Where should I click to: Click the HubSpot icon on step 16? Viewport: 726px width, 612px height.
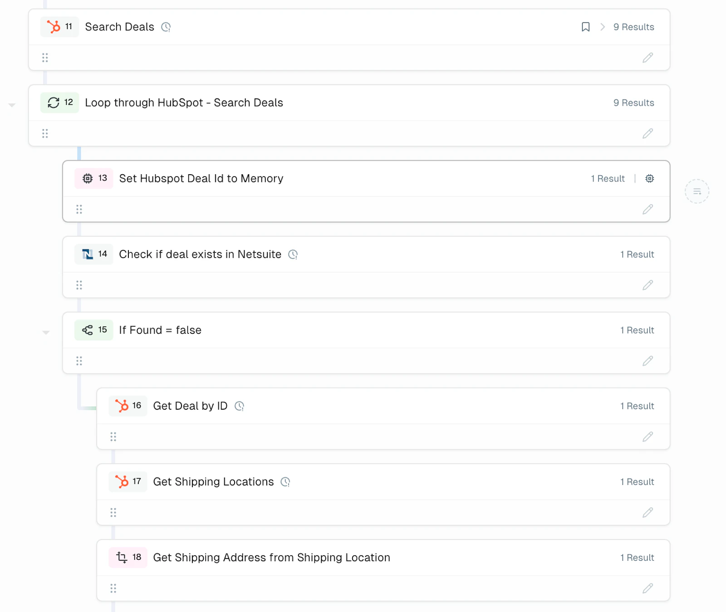(x=122, y=406)
